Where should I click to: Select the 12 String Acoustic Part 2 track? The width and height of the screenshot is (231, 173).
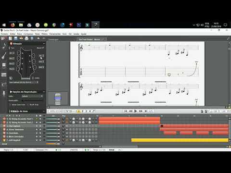click(x=19, y=123)
